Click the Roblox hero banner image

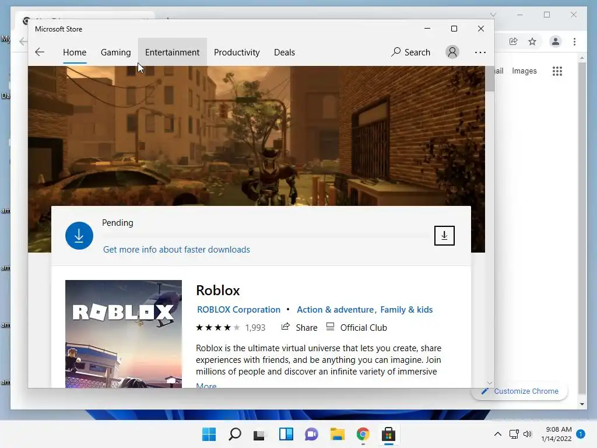[x=257, y=136]
